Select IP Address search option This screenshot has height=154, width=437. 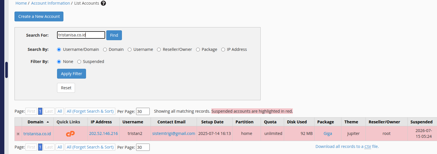(x=223, y=49)
